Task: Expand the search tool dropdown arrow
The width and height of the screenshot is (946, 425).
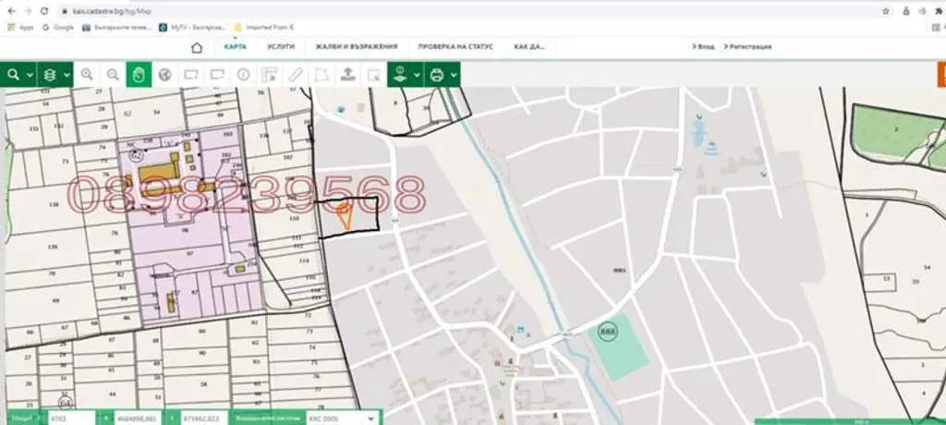Action: coord(30,75)
